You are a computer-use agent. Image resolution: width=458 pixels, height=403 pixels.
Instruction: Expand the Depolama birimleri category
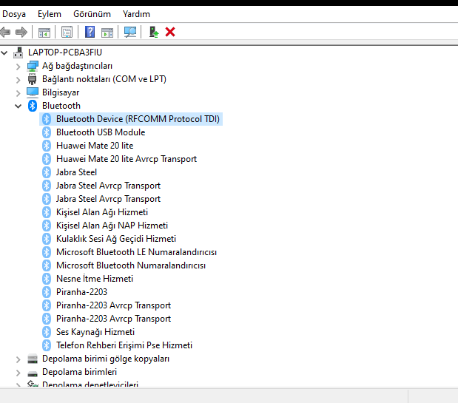18,373
